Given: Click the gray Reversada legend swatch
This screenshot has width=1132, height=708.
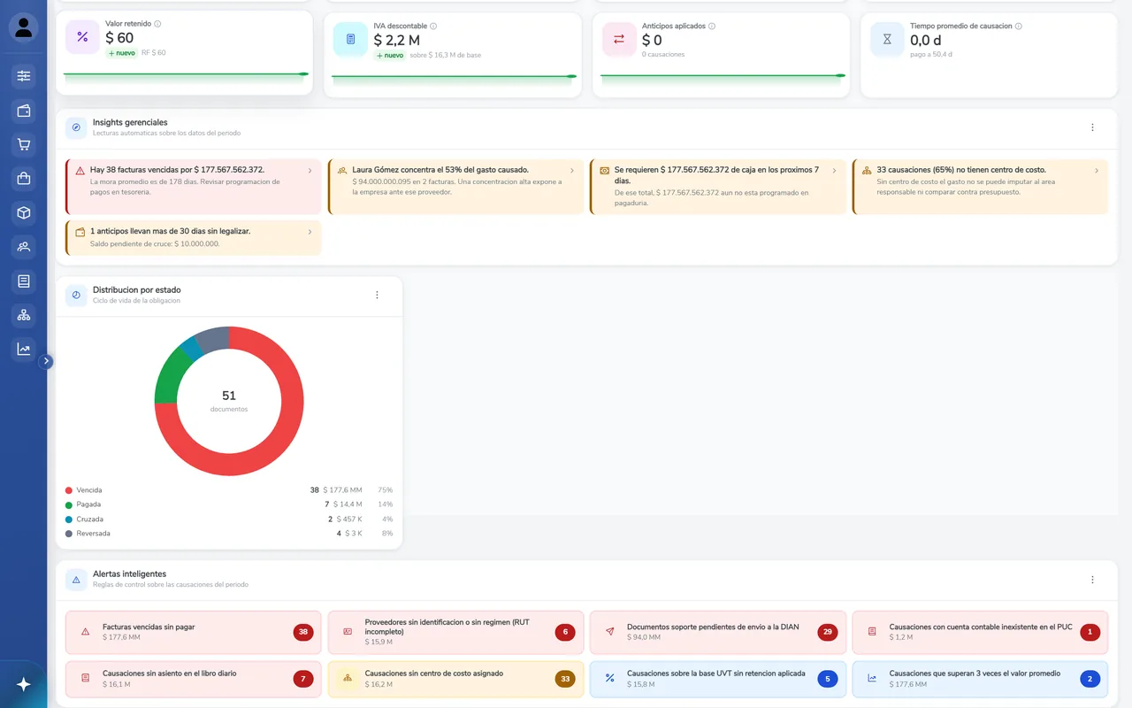Looking at the screenshot, I should (x=69, y=534).
